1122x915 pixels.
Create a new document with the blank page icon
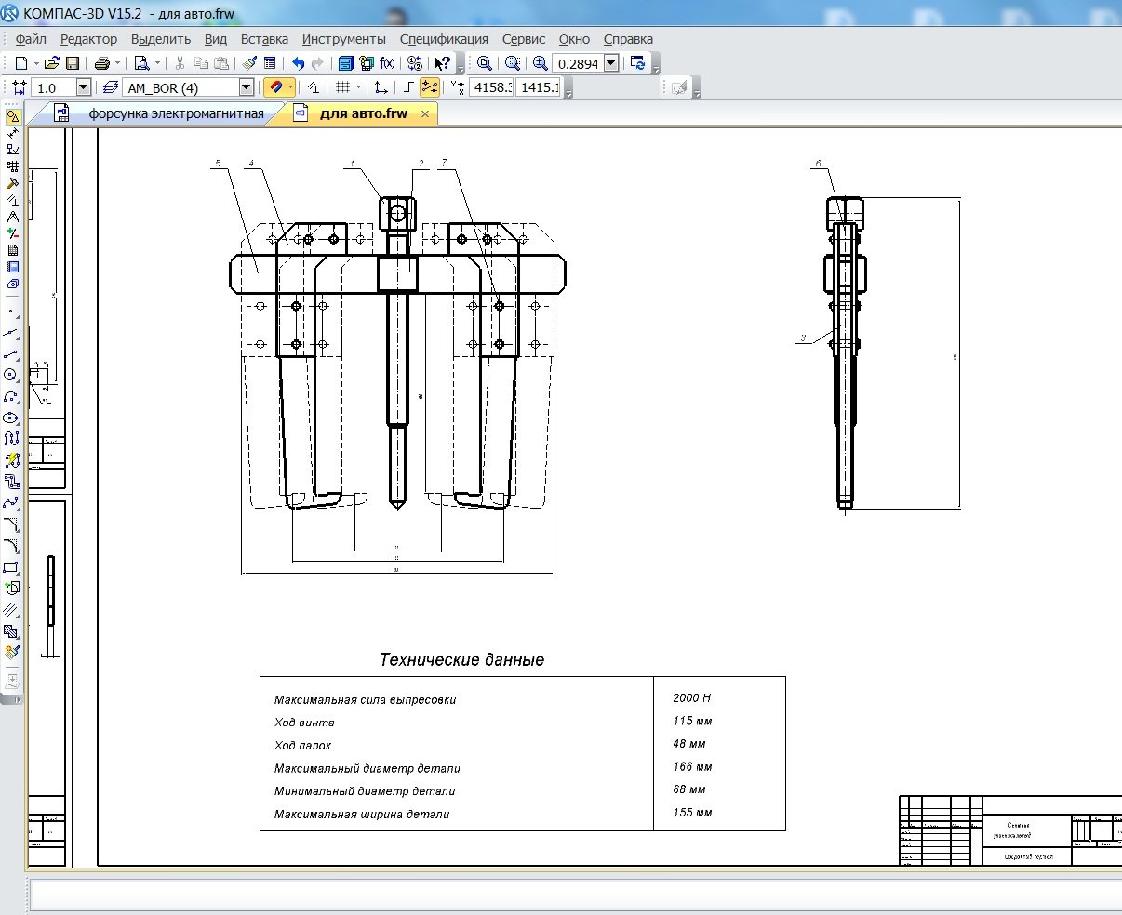[x=20, y=63]
